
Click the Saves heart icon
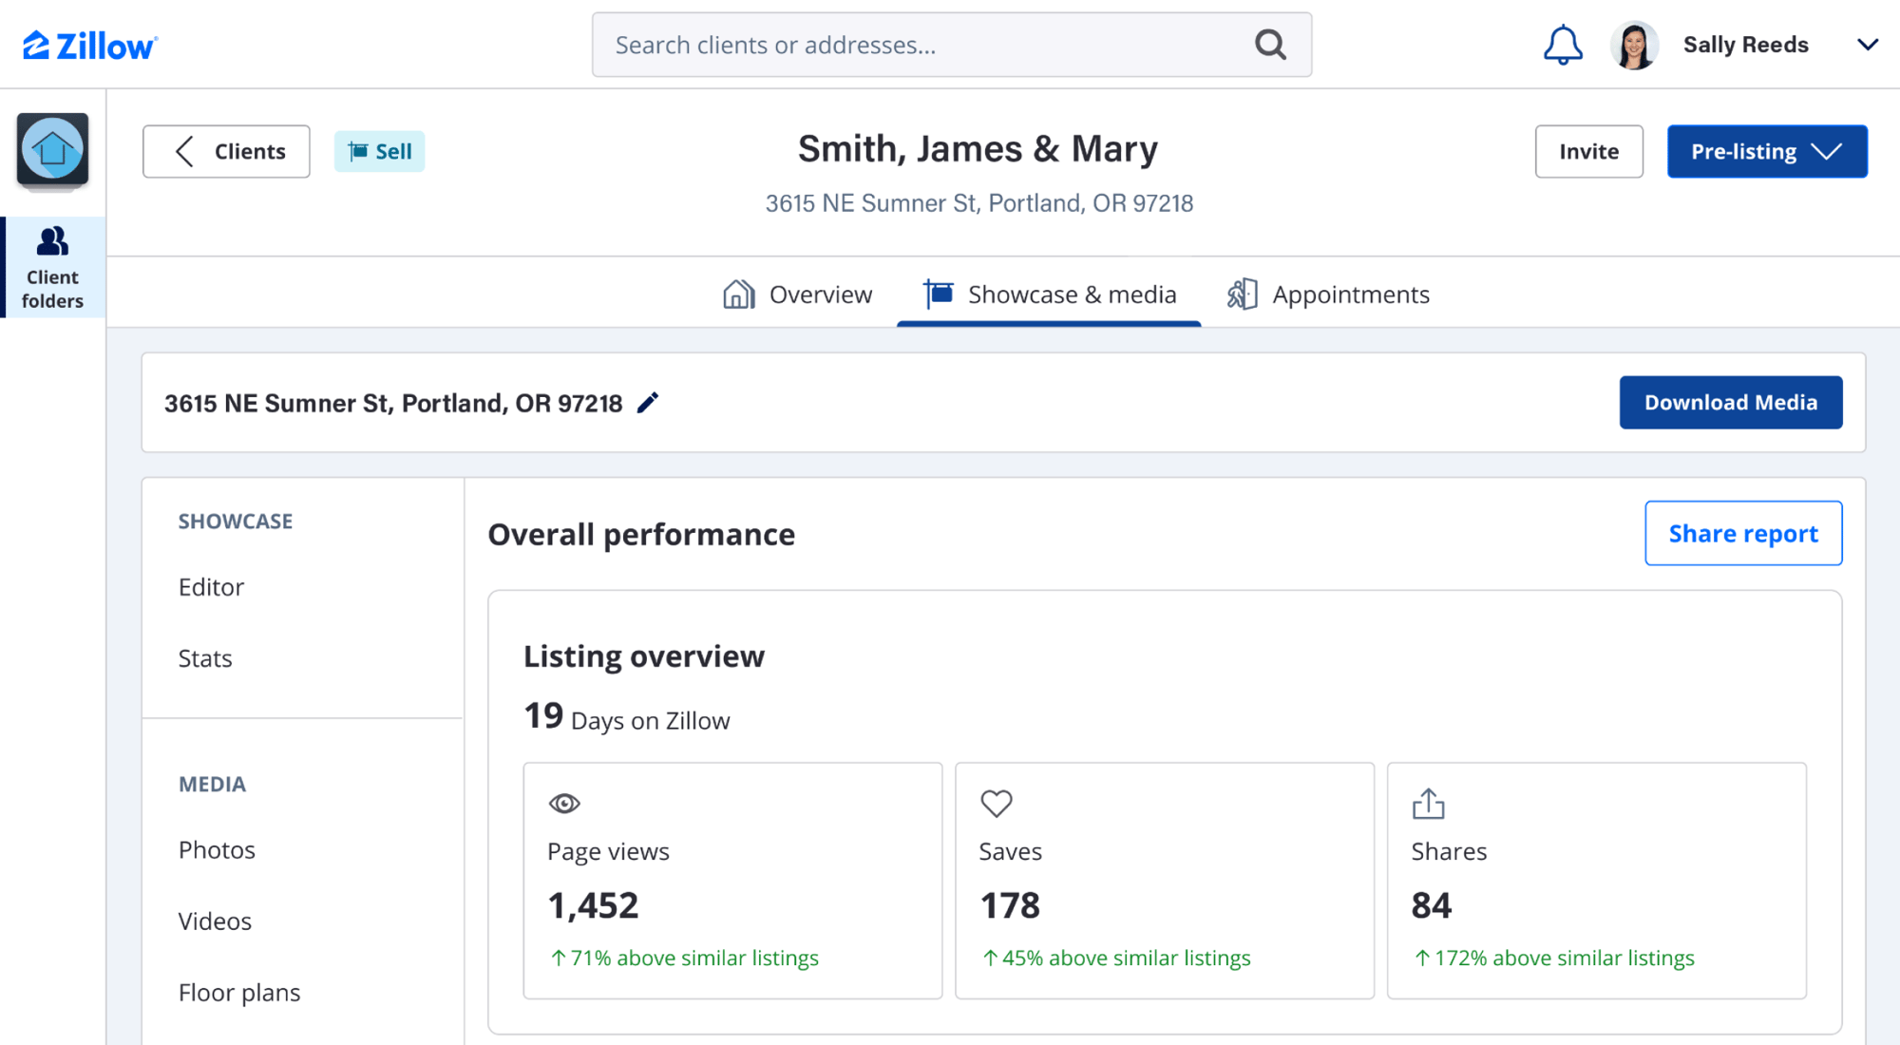(x=997, y=804)
